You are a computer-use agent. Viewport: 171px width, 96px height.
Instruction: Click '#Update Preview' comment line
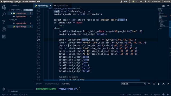click(68, 77)
